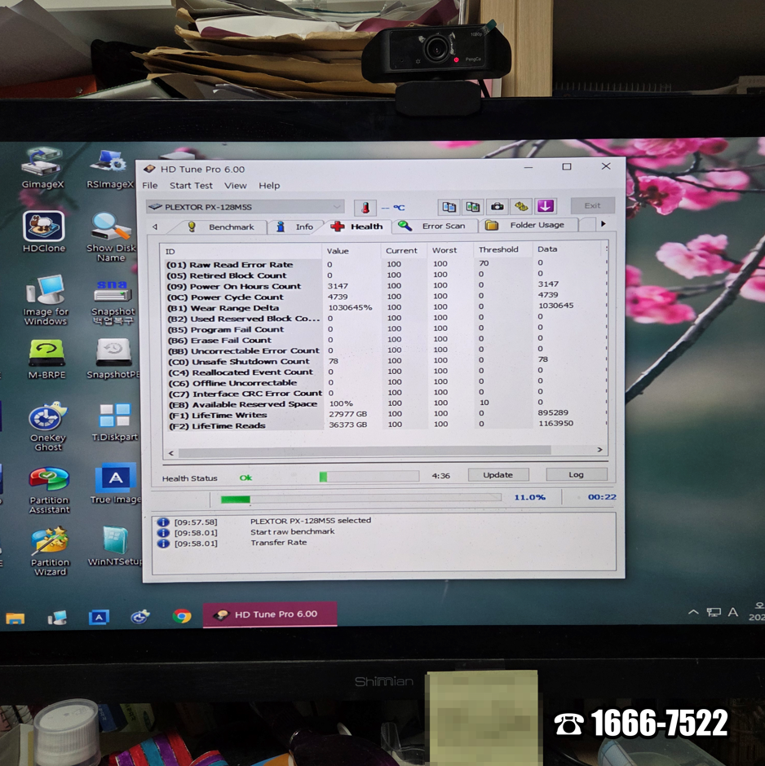The image size is (765, 766).
Task: Launch Partition Wizard icon
Action: pyautogui.click(x=50, y=550)
